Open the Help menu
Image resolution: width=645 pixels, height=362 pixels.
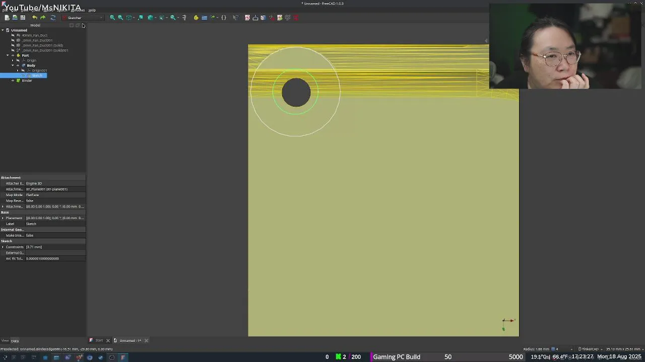tap(92, 10)
